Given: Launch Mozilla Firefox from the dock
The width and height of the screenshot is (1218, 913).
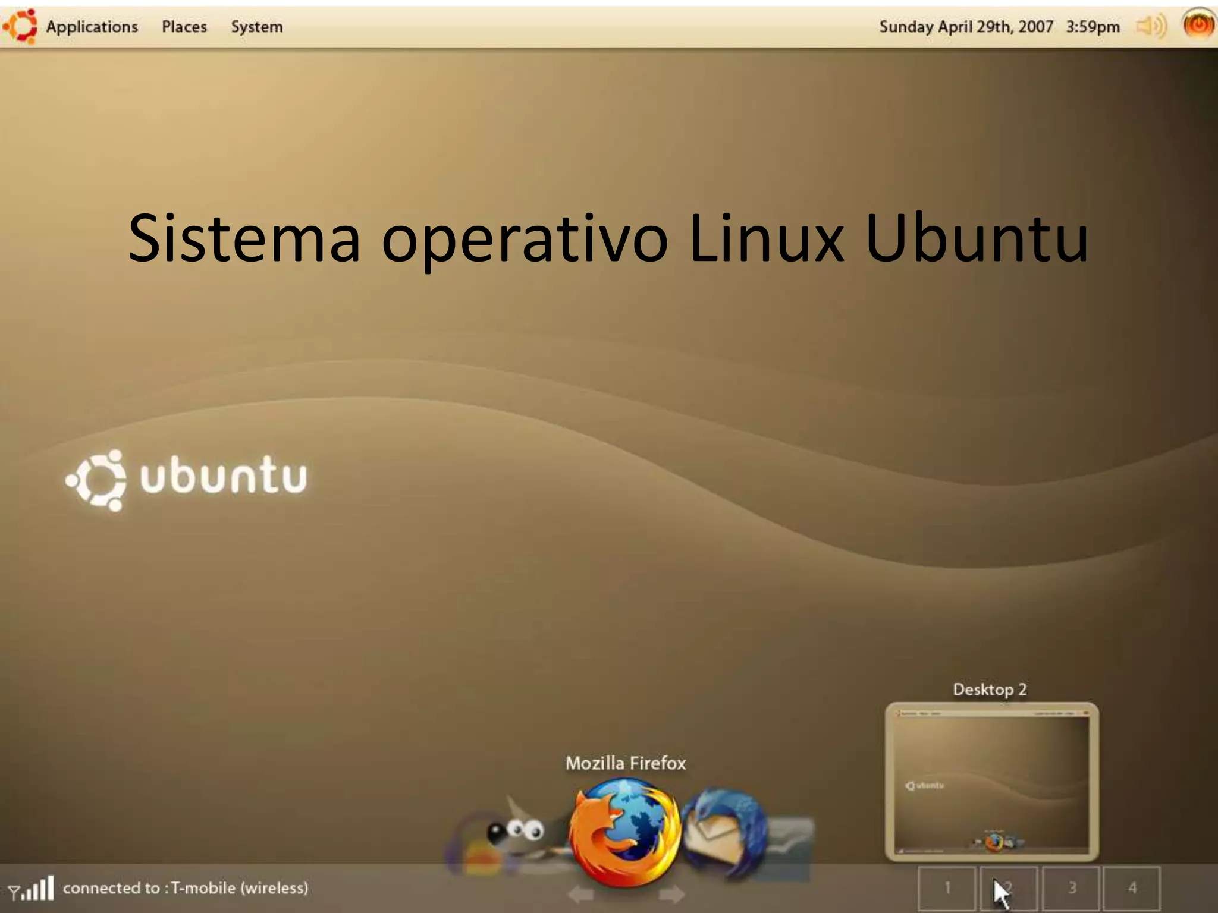Looking at the screenshot, I should 624,832.
